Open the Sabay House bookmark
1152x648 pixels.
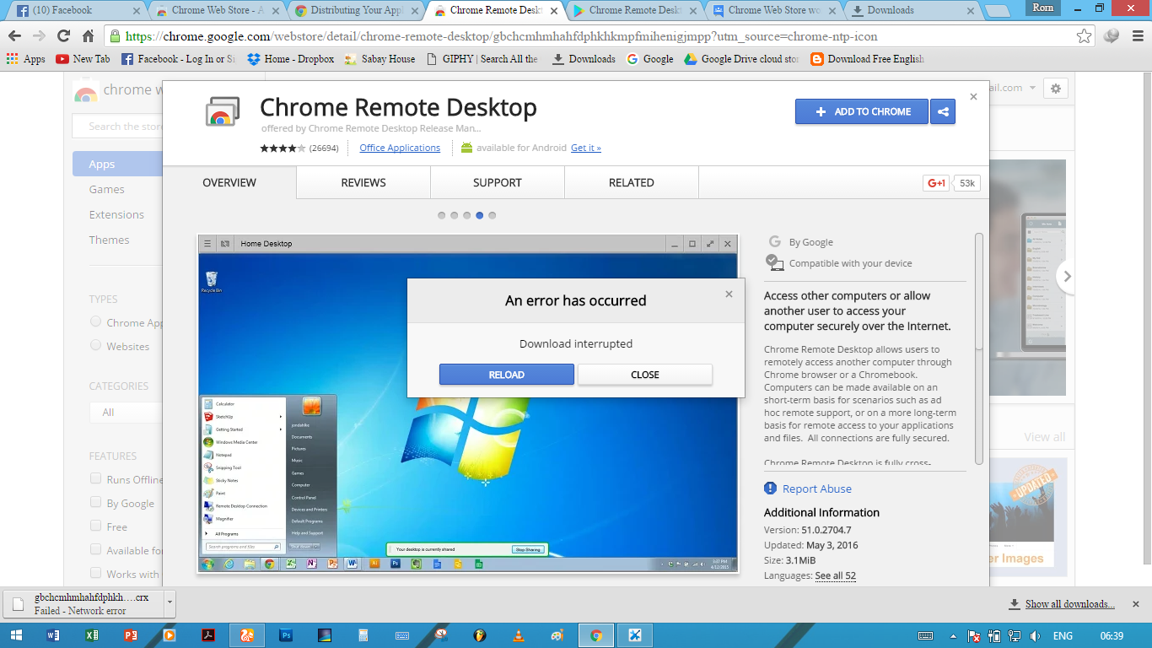click(380, 59)
